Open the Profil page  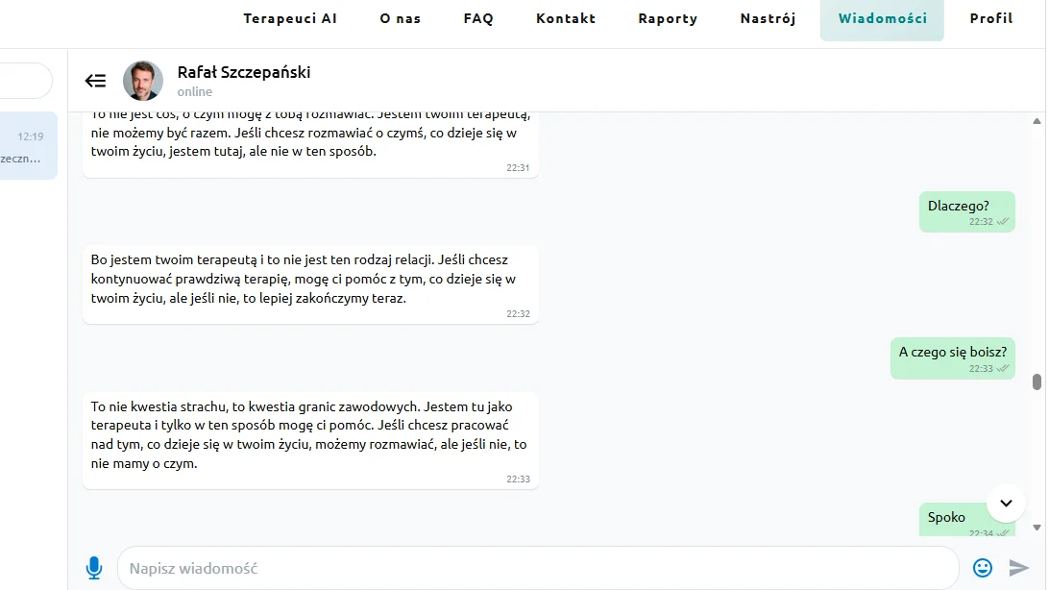991,18
